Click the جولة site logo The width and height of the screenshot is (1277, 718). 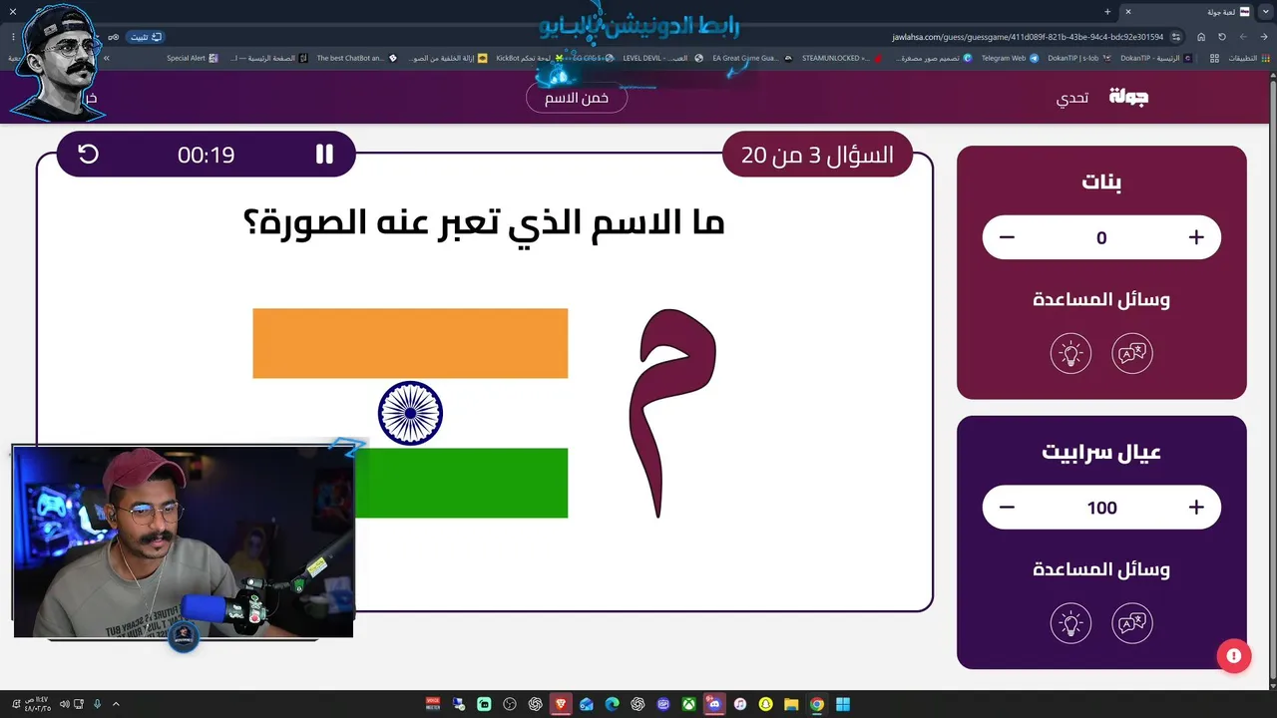1129,97
